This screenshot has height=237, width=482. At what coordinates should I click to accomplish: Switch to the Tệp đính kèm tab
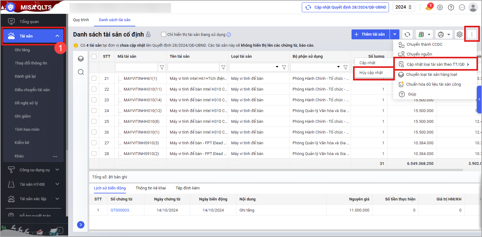(188, 188)
